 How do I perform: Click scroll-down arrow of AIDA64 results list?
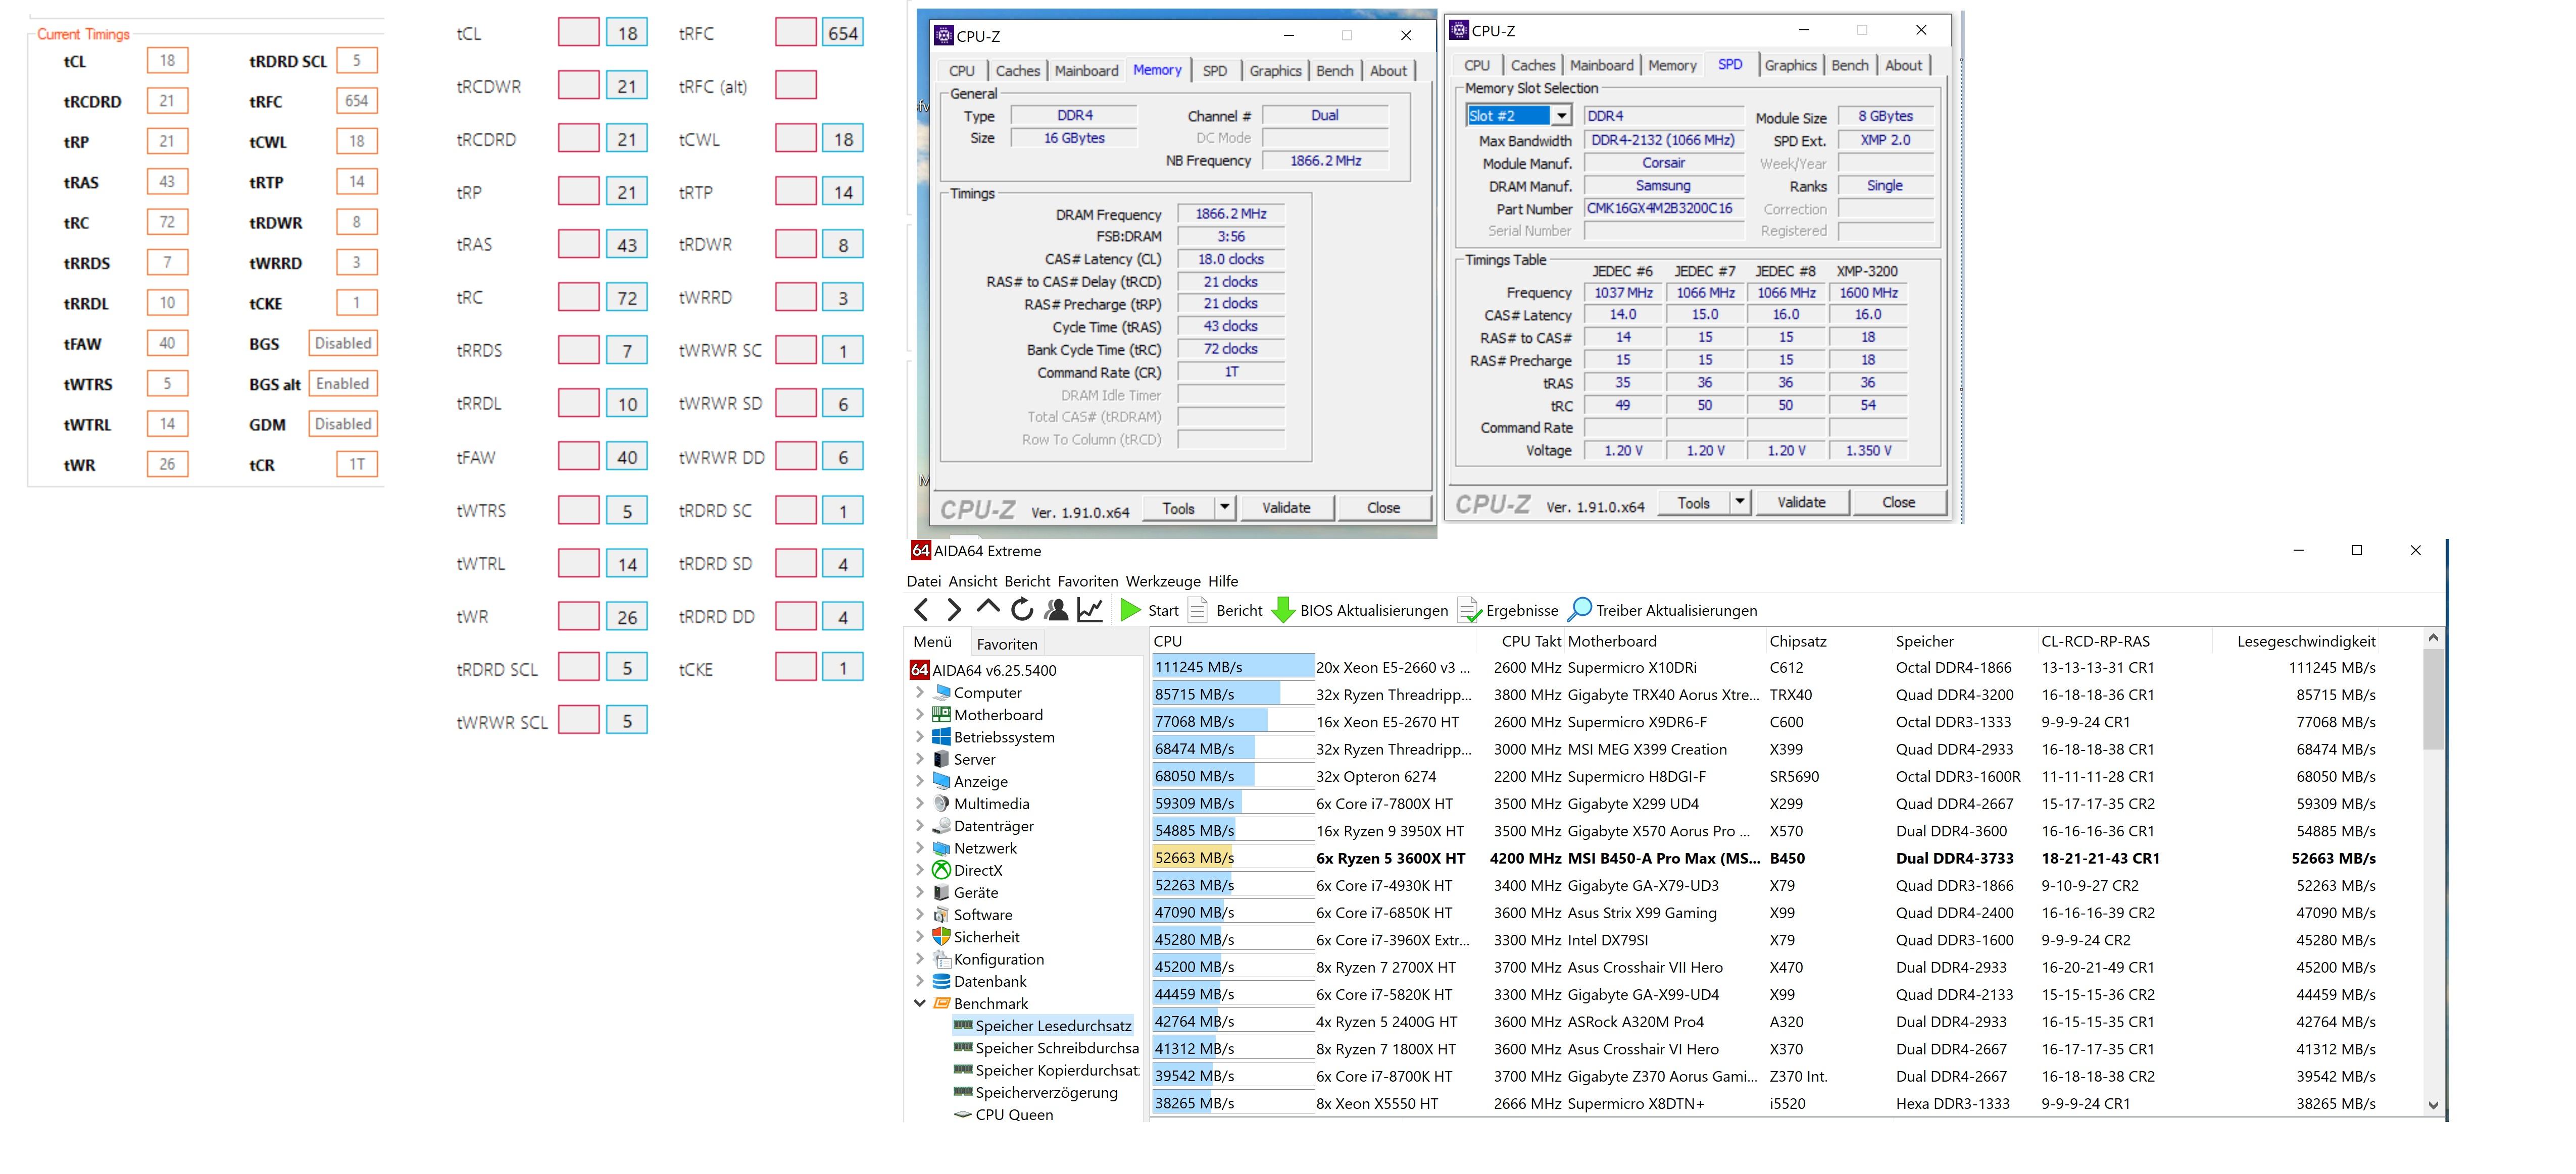click(x=2433, y=1105)
